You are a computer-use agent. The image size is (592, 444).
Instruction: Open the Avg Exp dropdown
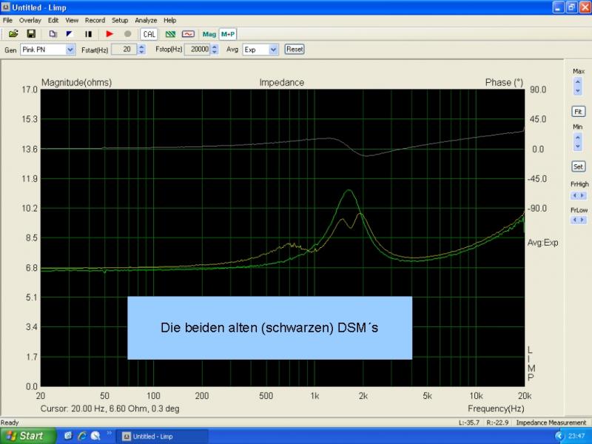tap(274, 50)
